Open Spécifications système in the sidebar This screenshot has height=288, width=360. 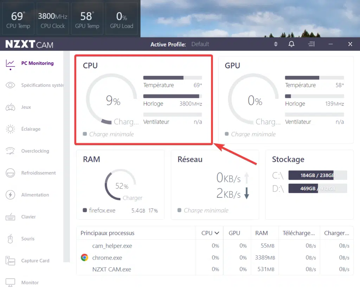[x=42, y=85]
